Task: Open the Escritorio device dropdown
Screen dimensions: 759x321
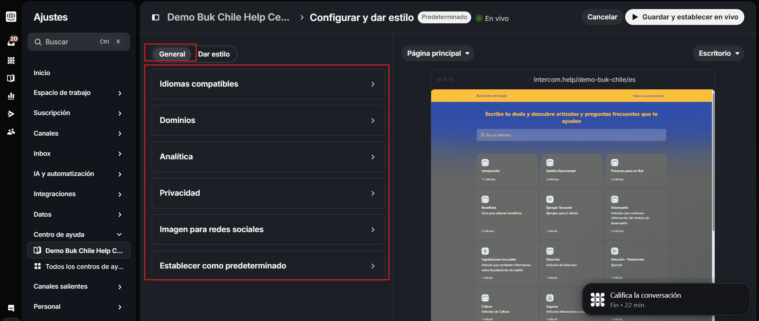Action: click(x=719, y=53)
